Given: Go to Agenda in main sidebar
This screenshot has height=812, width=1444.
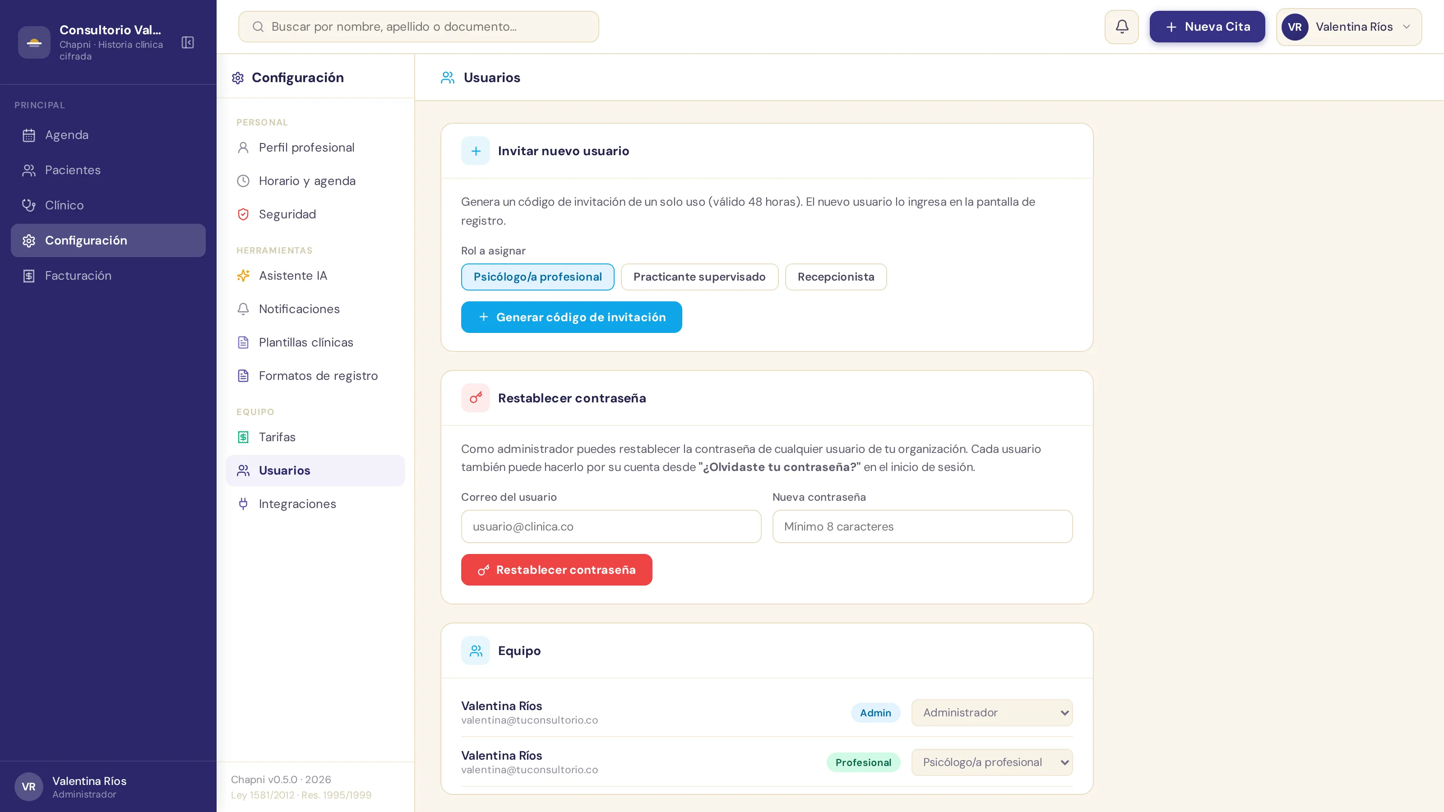Looking at the screenshot, I should 108,135.
